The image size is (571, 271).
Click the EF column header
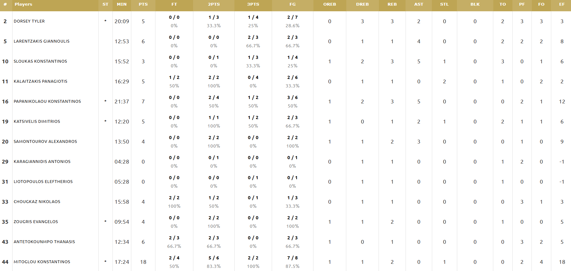[562, 4]
